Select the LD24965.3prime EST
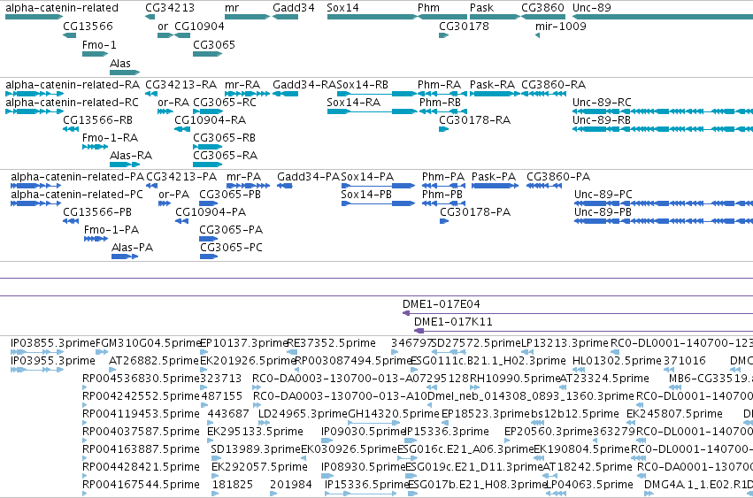 tap(265, 423)
